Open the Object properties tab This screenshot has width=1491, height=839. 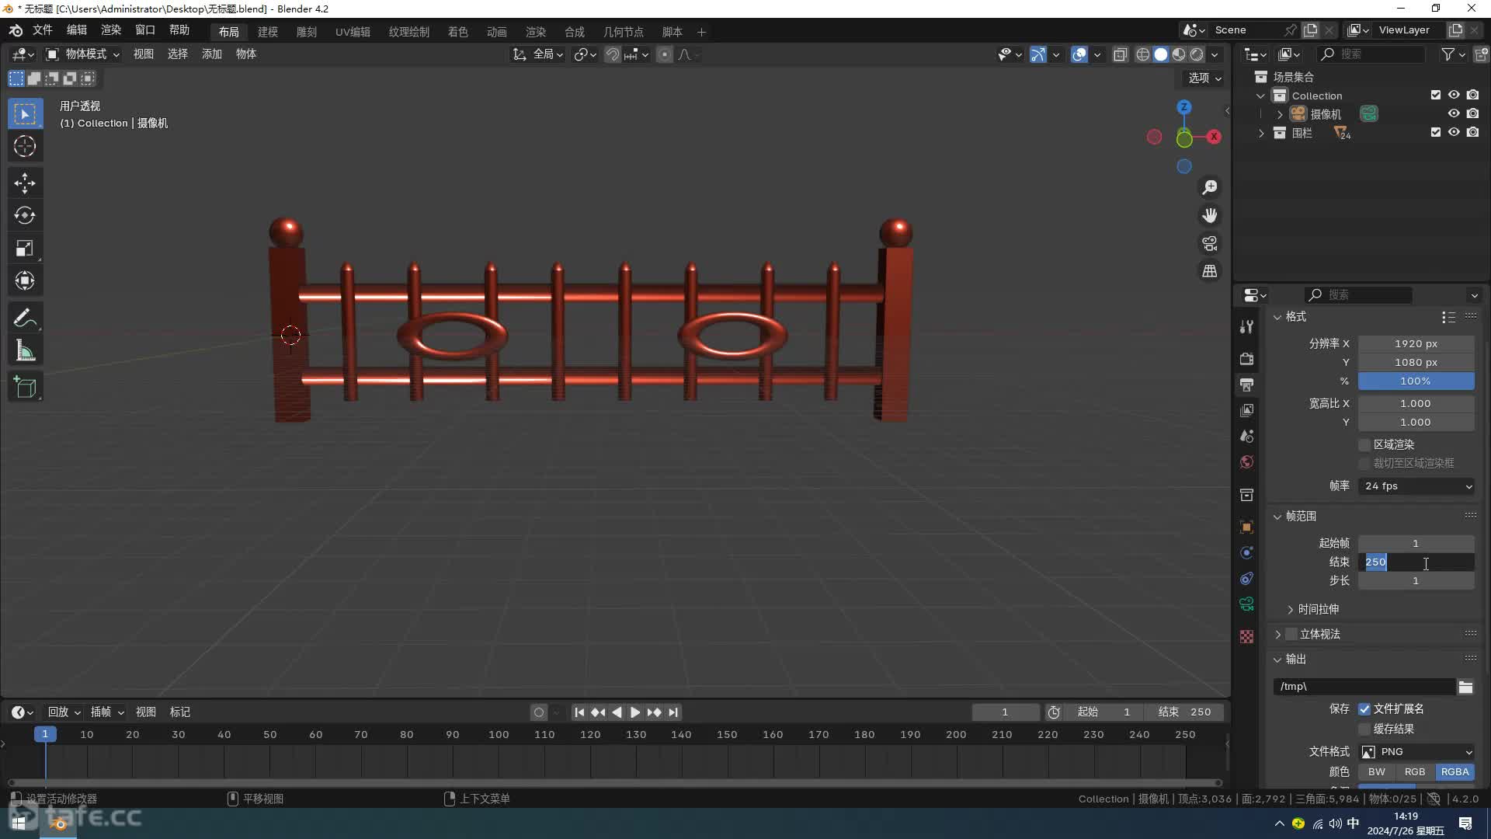[1246, 527]
